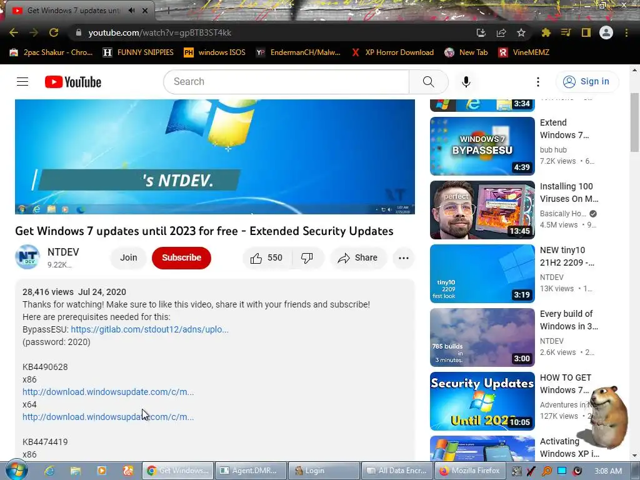Screen dimensions: 640x480
Task: Click the magnifier search button
Action: pos(429,82)
